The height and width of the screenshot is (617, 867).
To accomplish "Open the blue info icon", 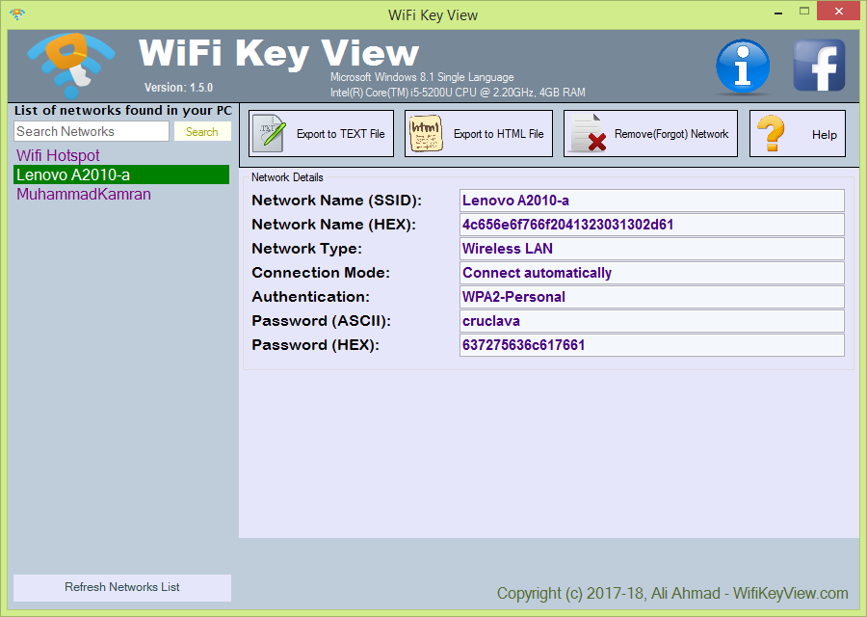I will [x=743, y=66].
